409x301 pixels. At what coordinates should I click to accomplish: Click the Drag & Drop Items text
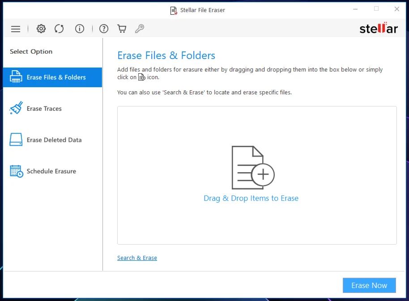pos(251,198)
